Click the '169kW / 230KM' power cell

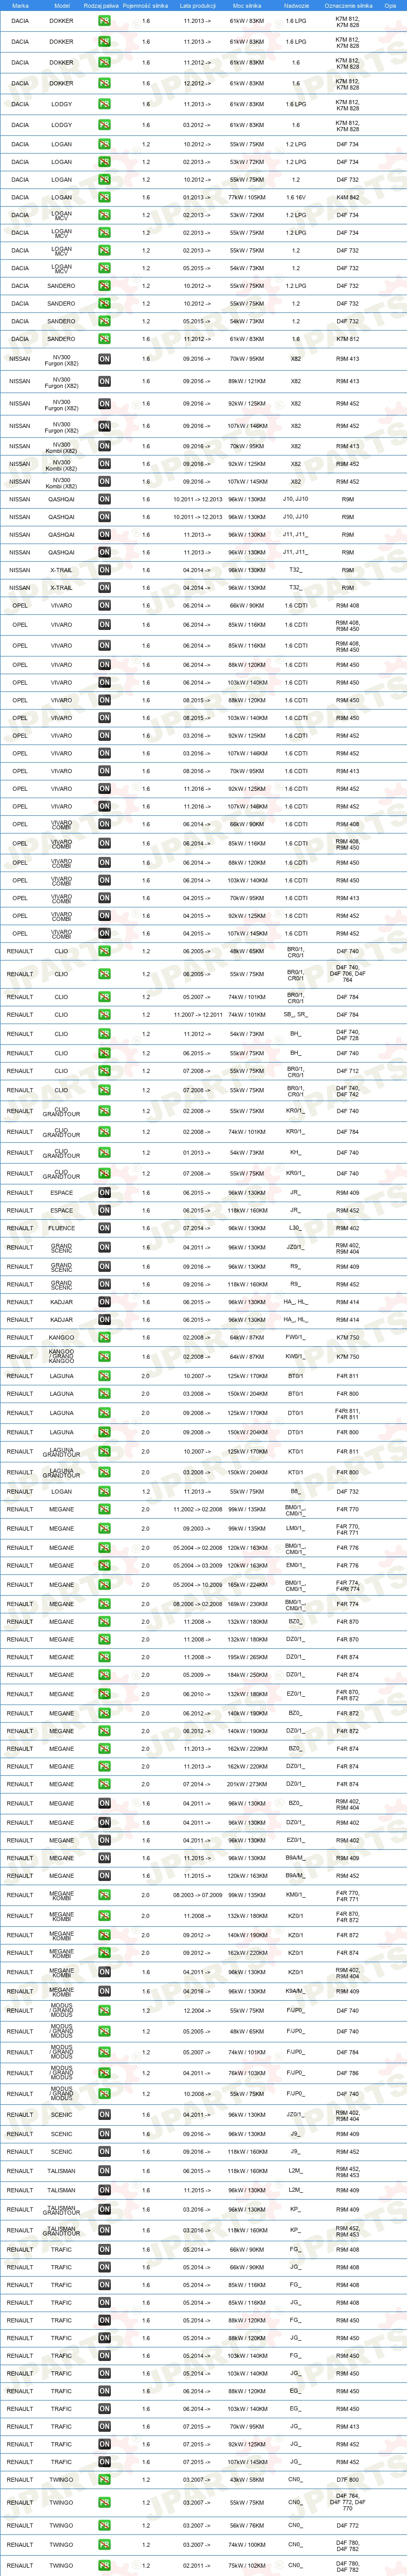click(247, 1604)
